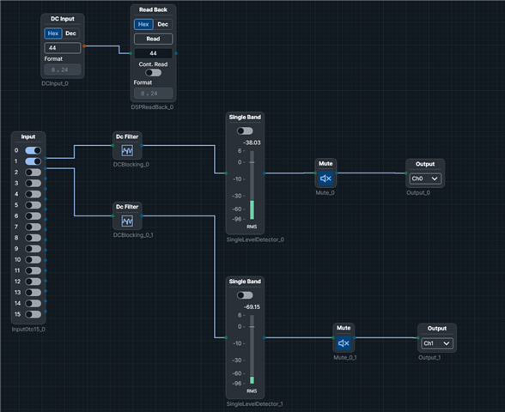The width and height of the screenshot is (505, 412).
Task: Enable Input channel 6 switch
Action: pyautogui.click(x=33, y=216)
